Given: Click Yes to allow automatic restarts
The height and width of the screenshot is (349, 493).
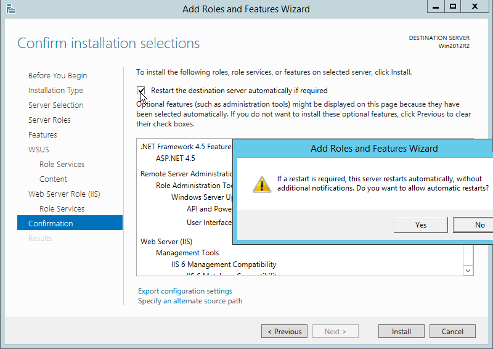Looking at the screenshot, I should [x=421, y=225].
